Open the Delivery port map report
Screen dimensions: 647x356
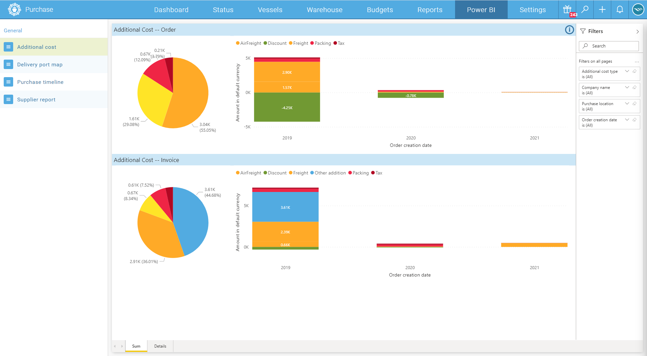coord(40,65)
